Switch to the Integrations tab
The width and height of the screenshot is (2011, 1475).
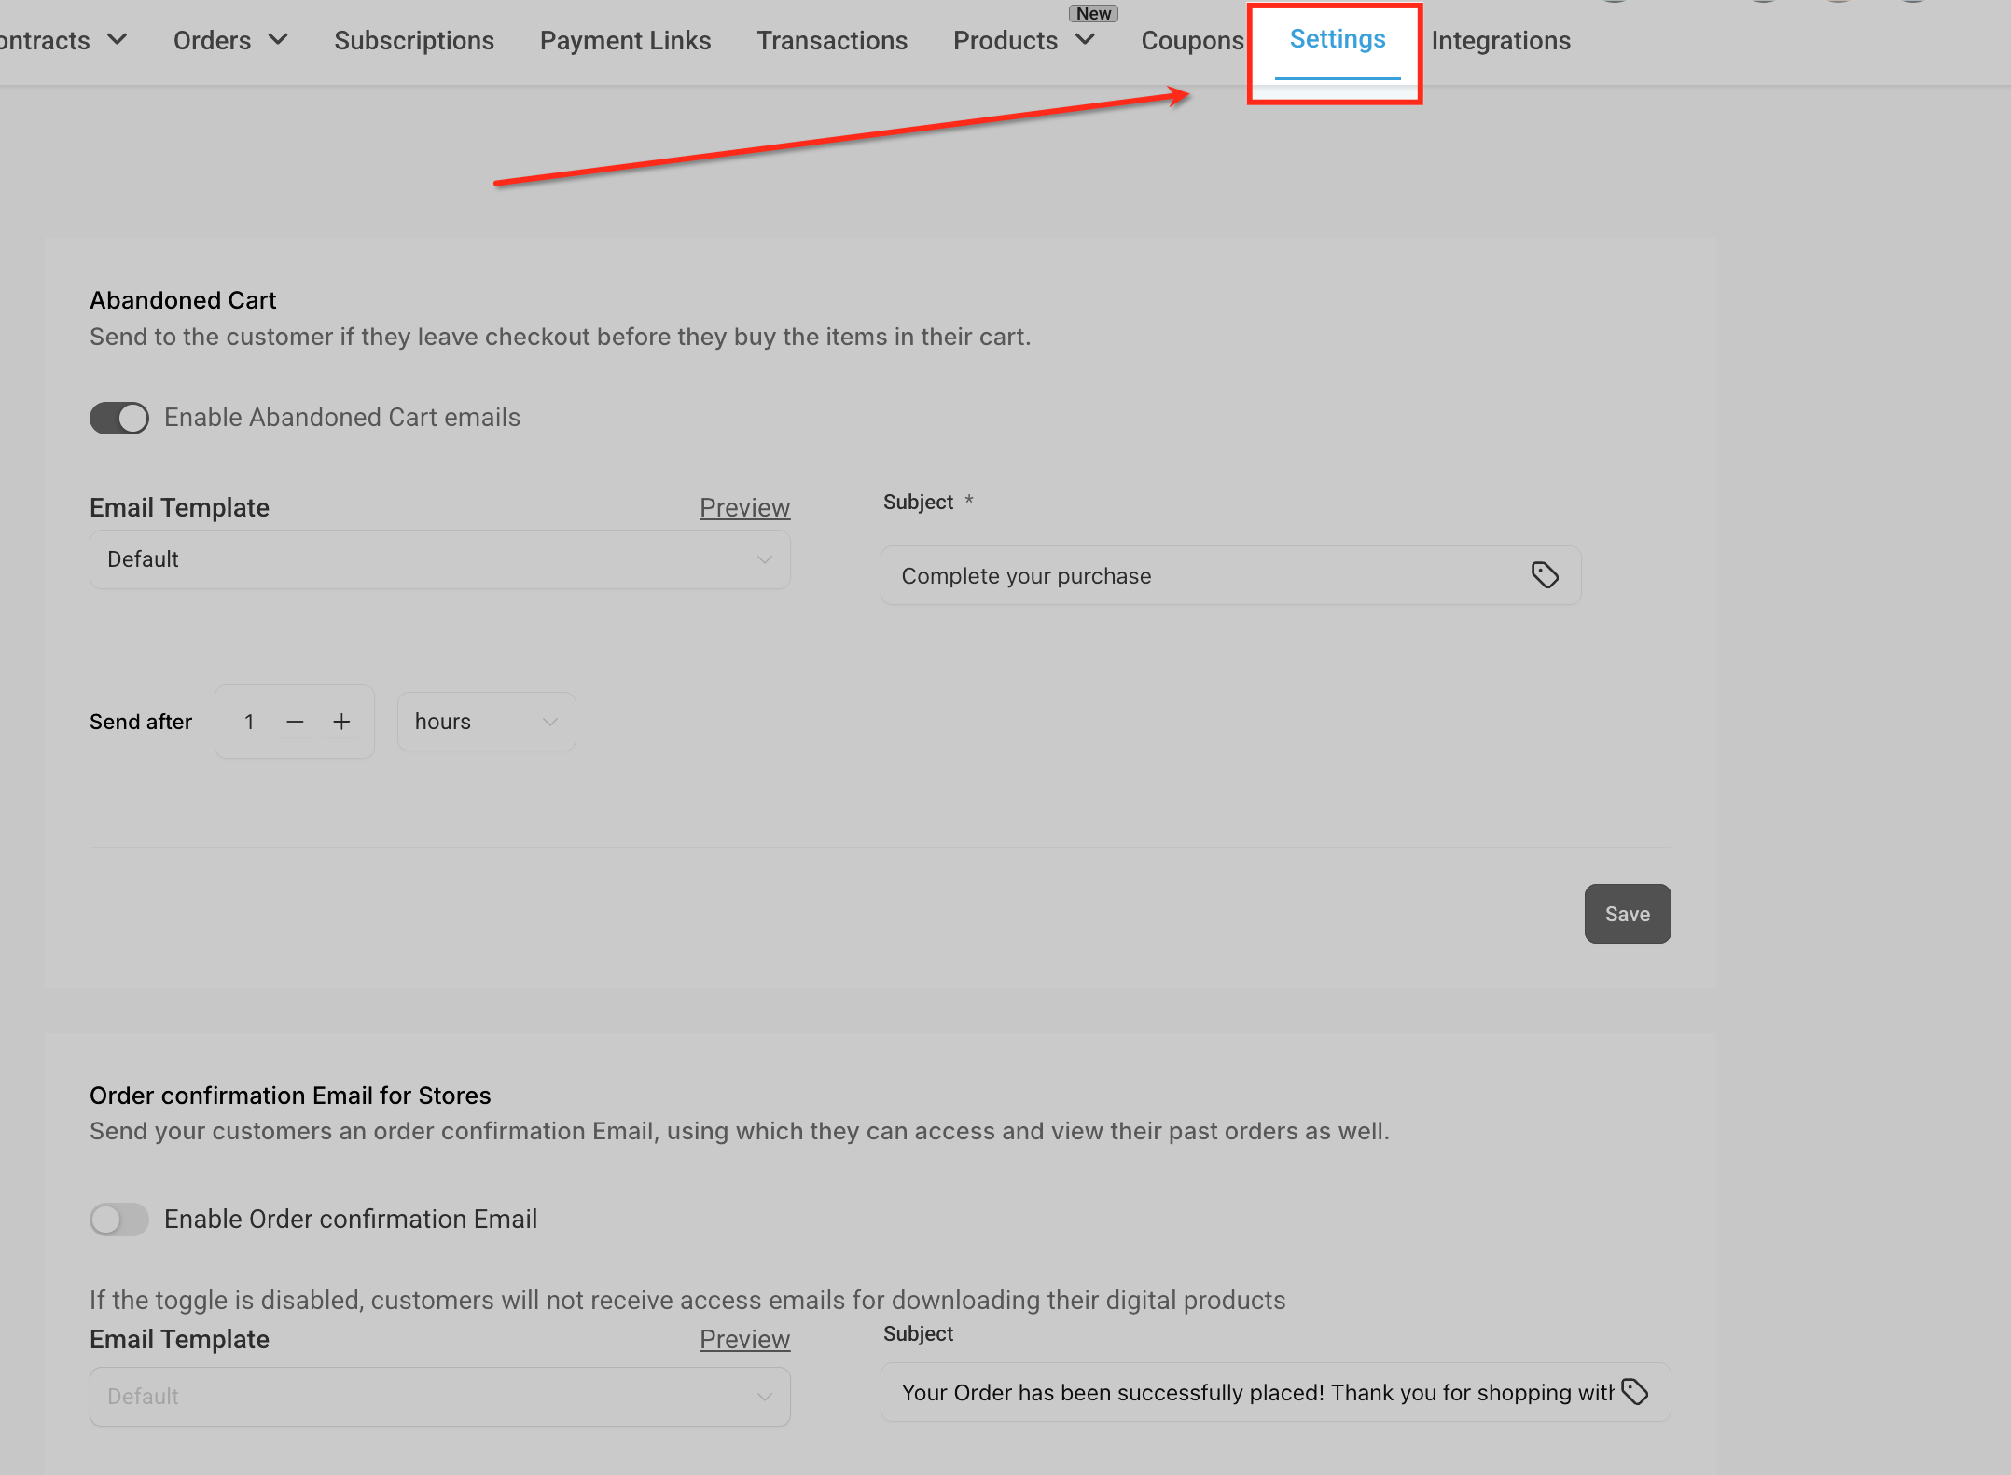(1500, 41)
